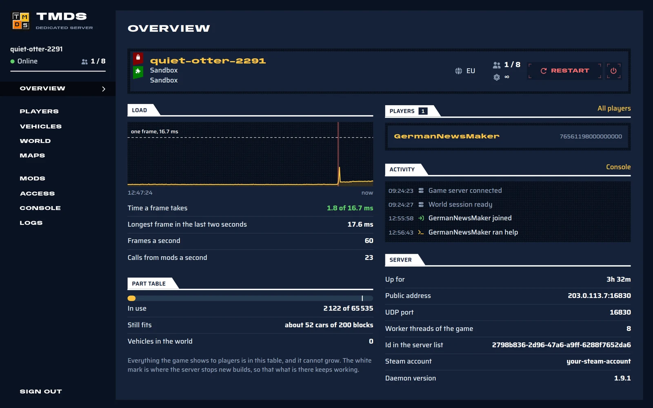Viewport: 653px width, 408px height.
Task: Click the UDP port value 16830
Action: pyautogui.click(x=620, y=313)
